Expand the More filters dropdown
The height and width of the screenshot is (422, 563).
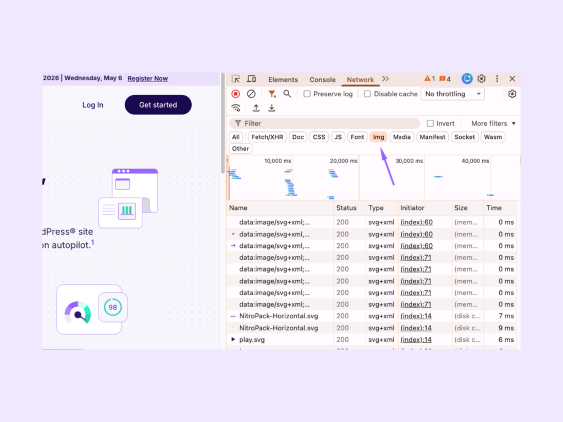pyautogui.click(x=493, y=124)
